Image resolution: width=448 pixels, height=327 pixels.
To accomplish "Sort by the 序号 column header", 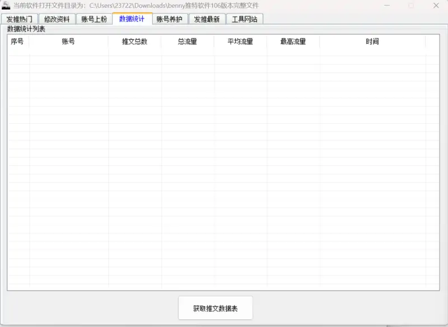I will point(17,41).
